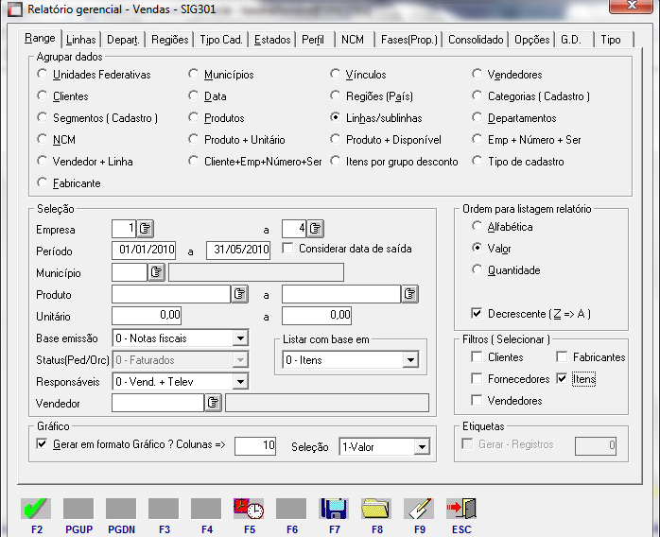Screen dimensions: 660x537
Task: Switch to the Consolidado tab
Action: tap(476, 40)
